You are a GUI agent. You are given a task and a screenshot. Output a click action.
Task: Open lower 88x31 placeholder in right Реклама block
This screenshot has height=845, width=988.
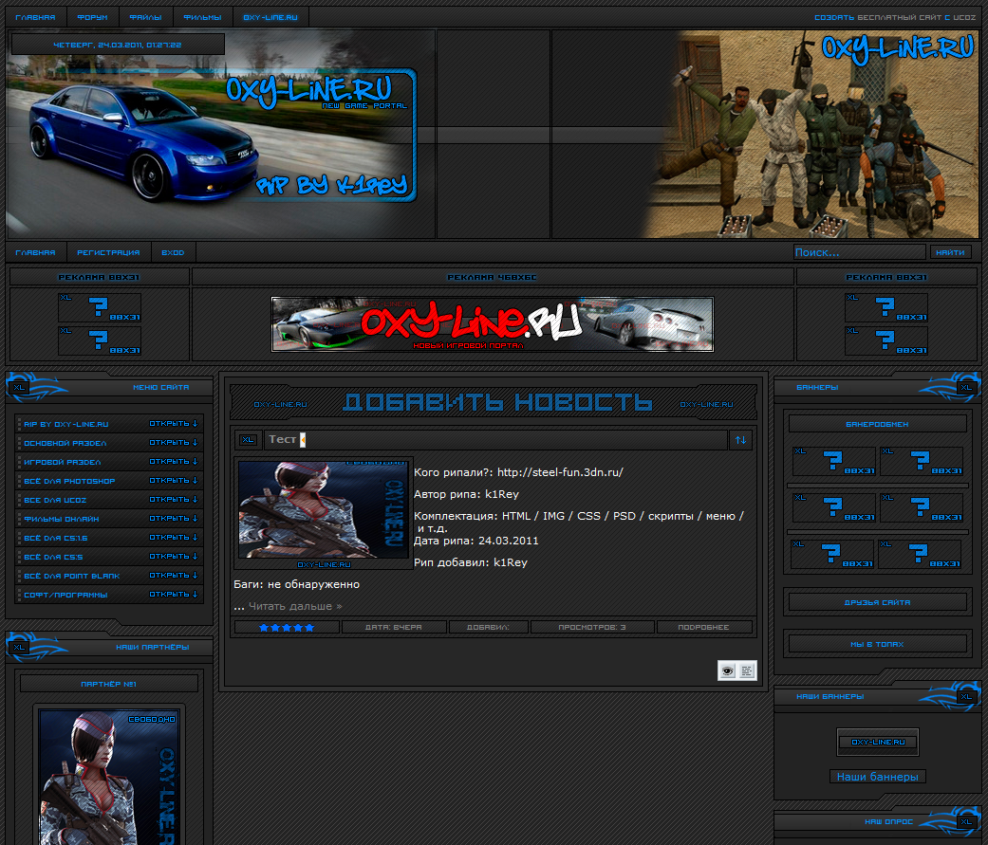point(885,341)
